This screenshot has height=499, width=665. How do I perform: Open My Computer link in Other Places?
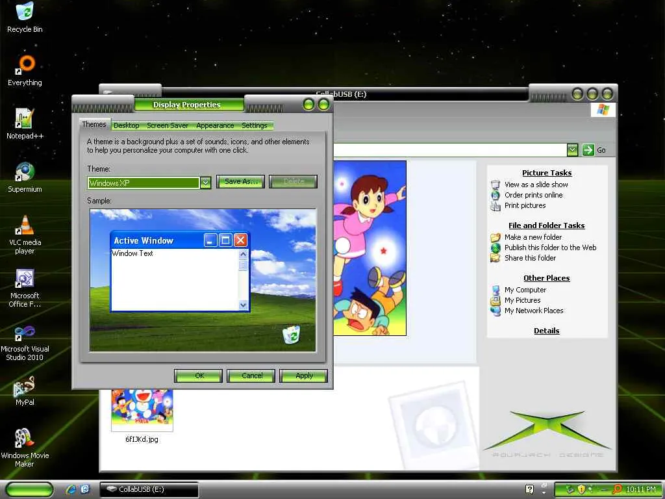click(x=525, y=290)
